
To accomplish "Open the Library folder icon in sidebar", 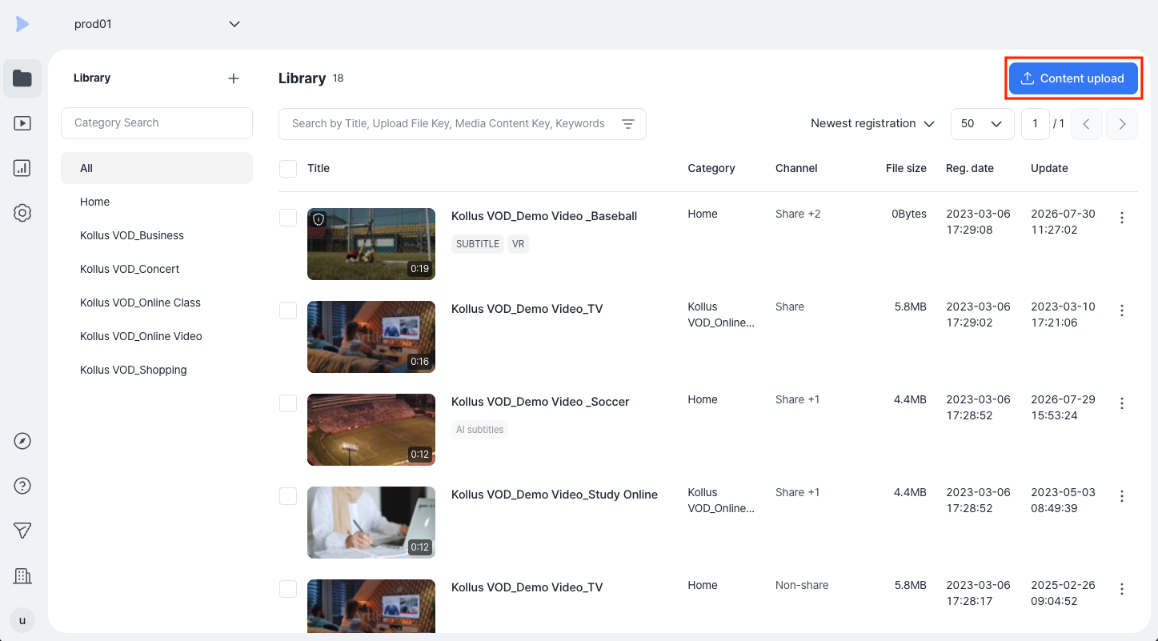I will point(22,78).
